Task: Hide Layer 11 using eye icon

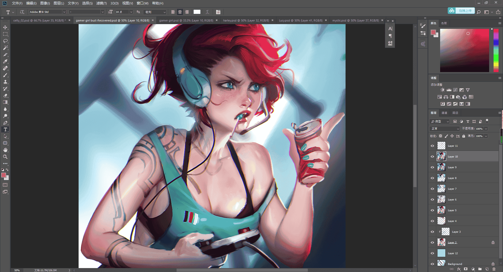Action: (433, 146)
